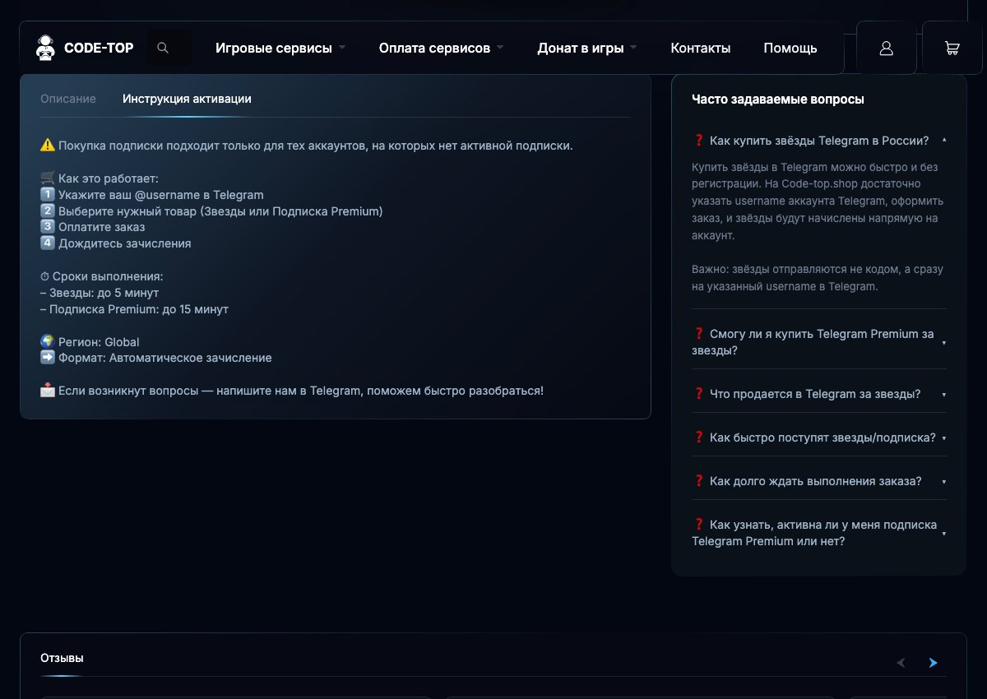The image size is (987, 699).
Task: Switch to the Описание tab
Action: (x=68, y=99)
